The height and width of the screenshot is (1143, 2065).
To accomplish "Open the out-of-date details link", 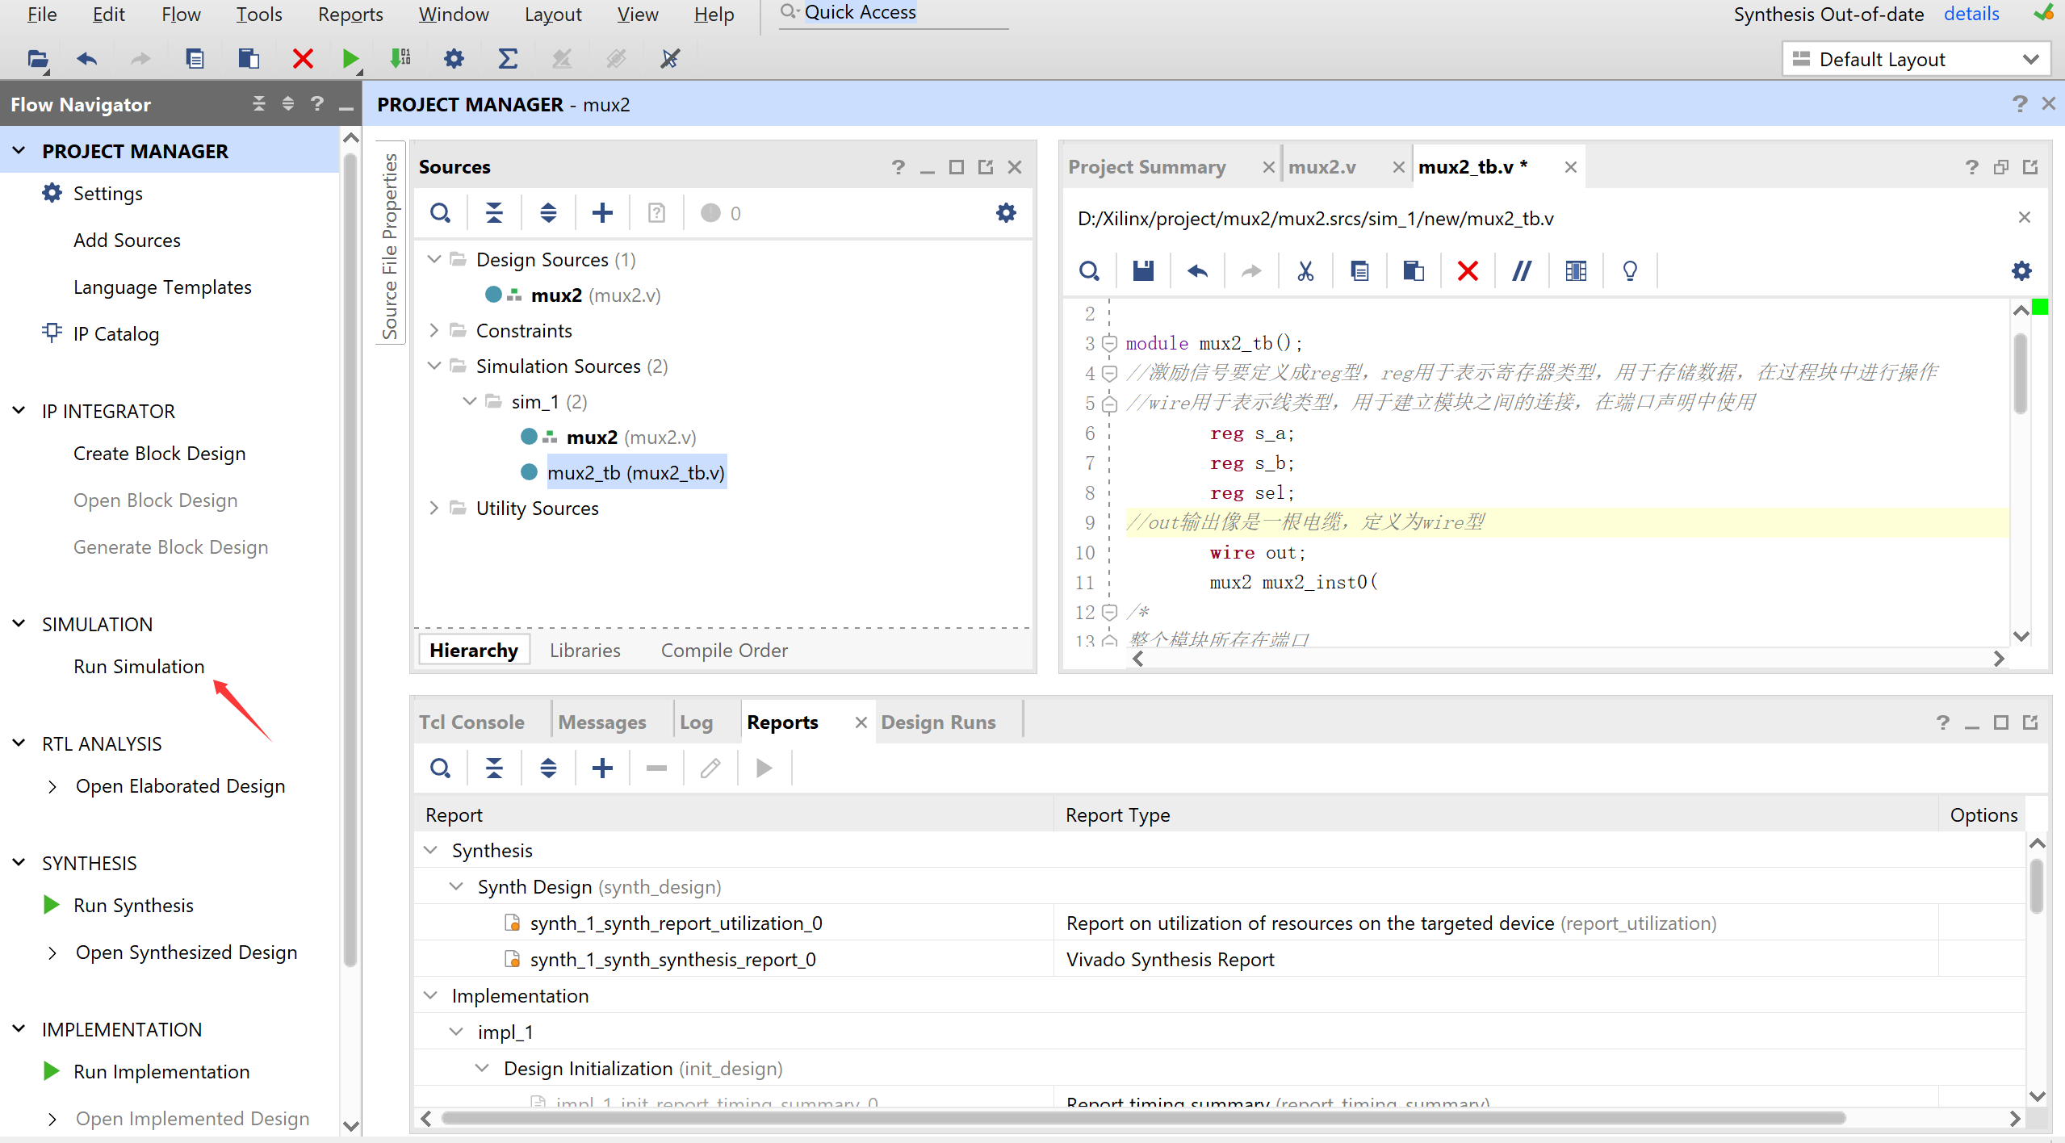I will coord(1971,14).
